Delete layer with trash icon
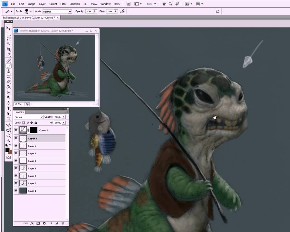290x232 pixels. (63, 223)
